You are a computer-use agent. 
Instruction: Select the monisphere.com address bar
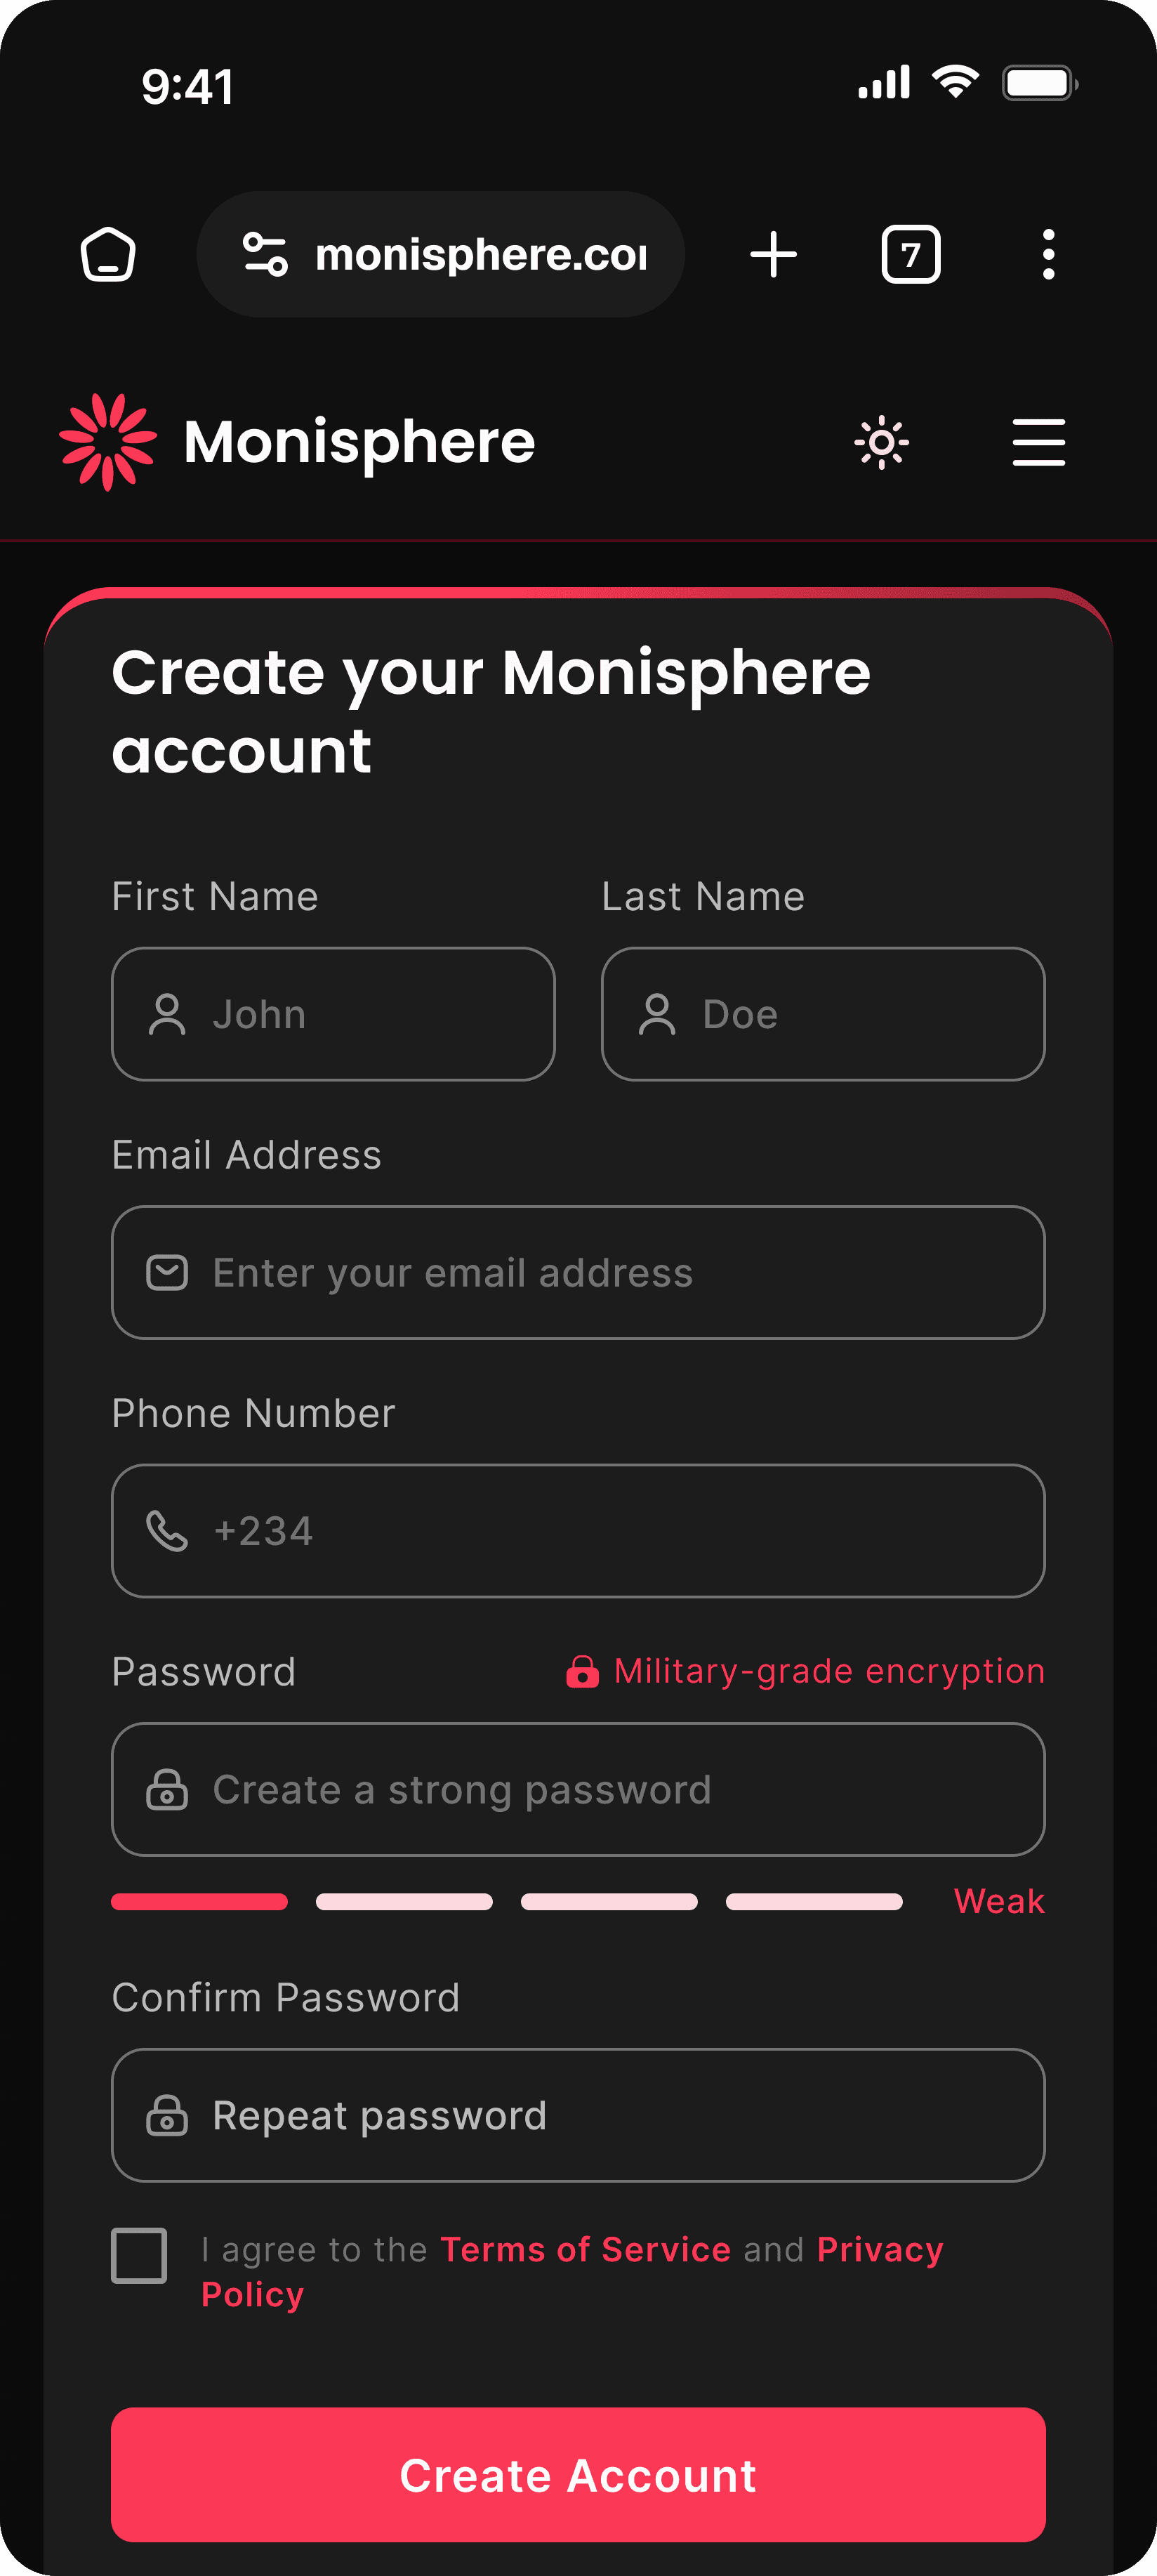(x=480, y=253)
